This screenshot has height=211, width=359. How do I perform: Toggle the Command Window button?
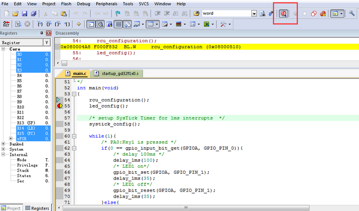coord(91,24)
